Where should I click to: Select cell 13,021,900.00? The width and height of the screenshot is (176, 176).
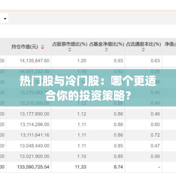pos(35,156)
